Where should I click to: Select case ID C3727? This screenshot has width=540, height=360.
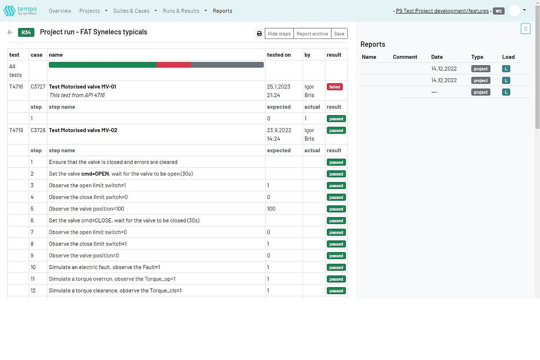coord(38,87)
